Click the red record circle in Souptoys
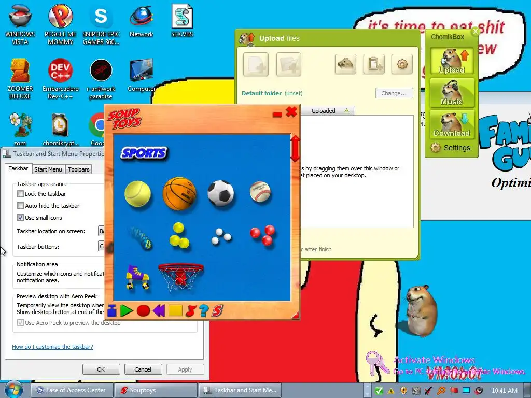 (143, 311)
